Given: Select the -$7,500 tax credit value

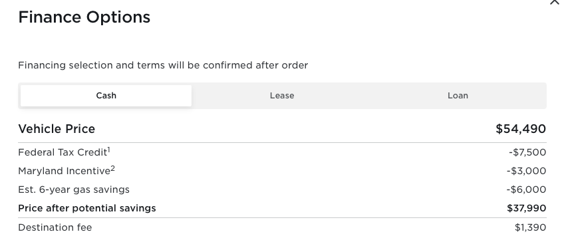Looking at the screenshot, I should (x=527, y=152).
